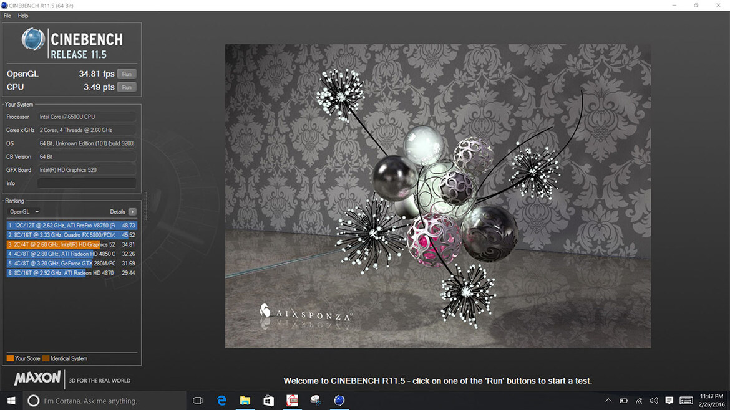Select ranking row 4 with ATI Radeon HD 4850
Image resolution: width=730 pixels, height=410 pixels.
[x=71, y=254]
